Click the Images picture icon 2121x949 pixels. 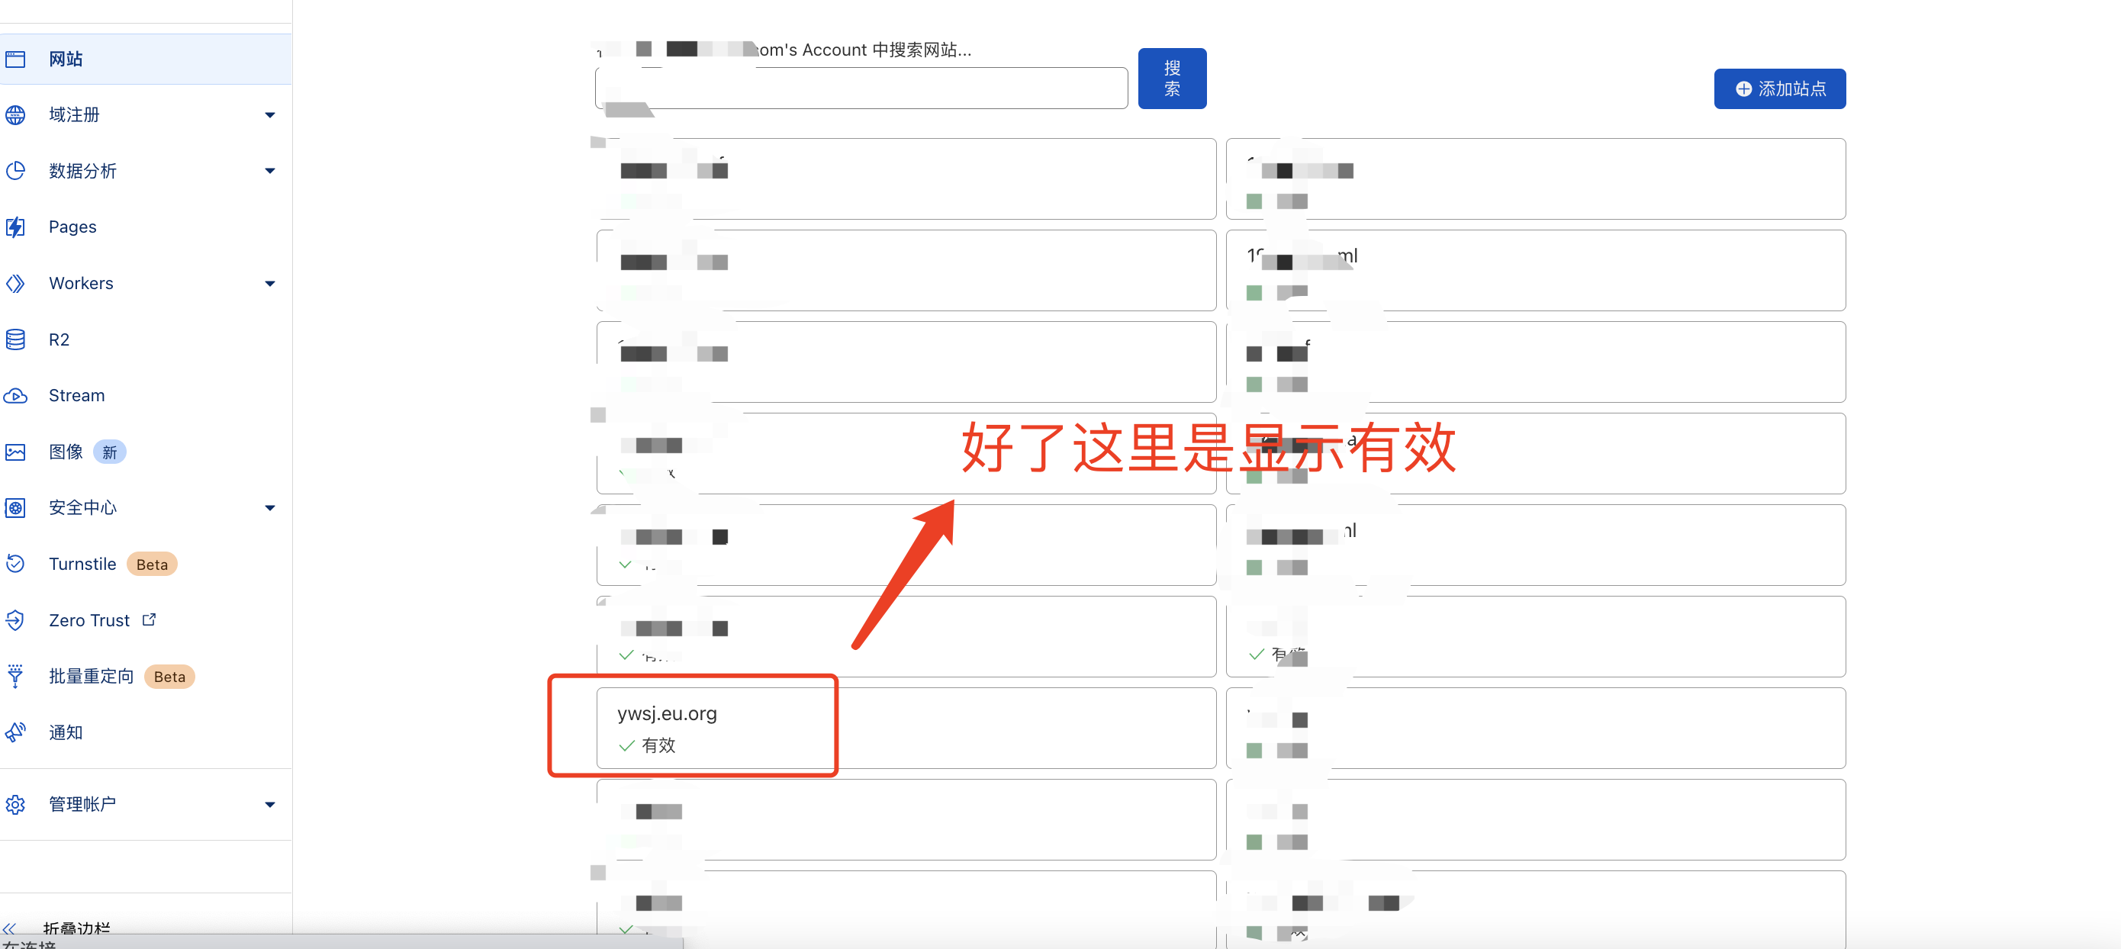click(16, 452)
